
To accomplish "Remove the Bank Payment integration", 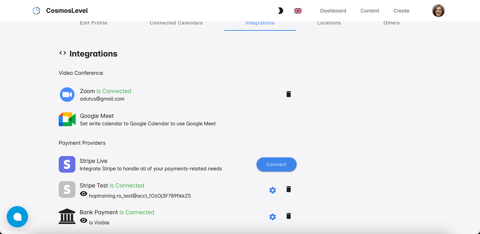I will pos(288,216).
